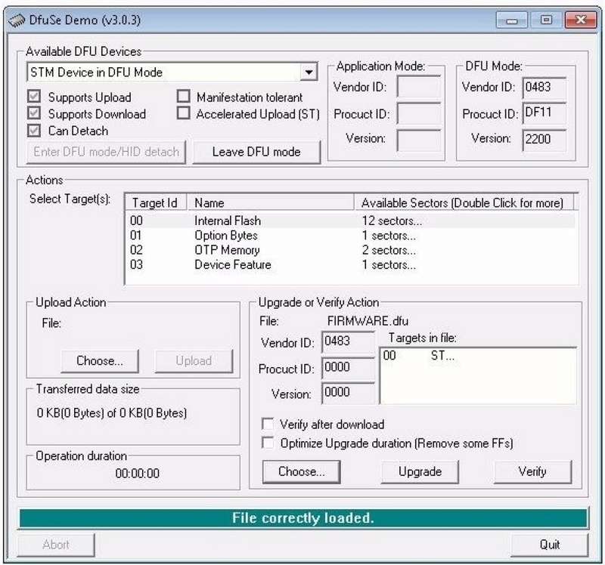Select target 02 OTP Memory row
The image size is (605, 565).
point(351,250)
